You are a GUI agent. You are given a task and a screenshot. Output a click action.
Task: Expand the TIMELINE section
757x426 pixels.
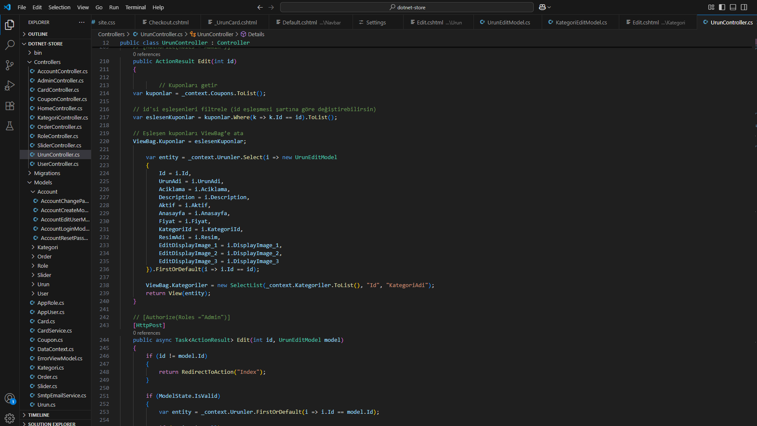coord(55,415)
